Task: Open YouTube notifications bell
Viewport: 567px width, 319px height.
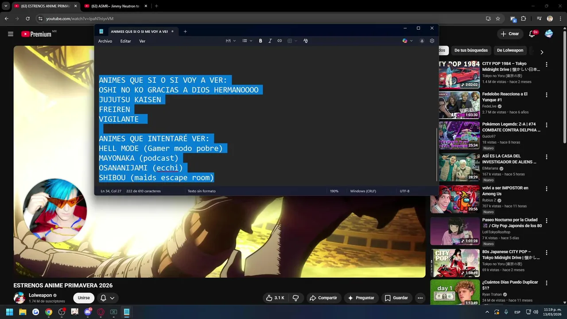Action: click(533, 34)
